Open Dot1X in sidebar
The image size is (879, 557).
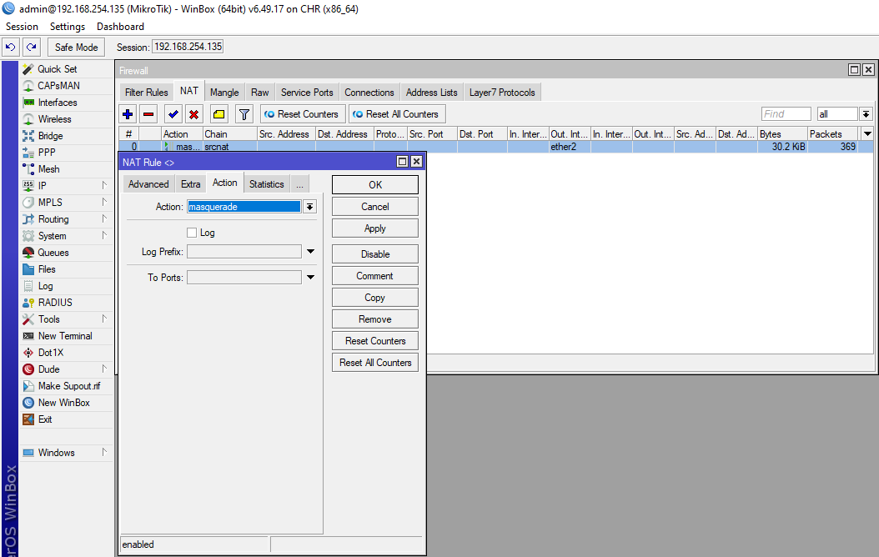[50, 353]
